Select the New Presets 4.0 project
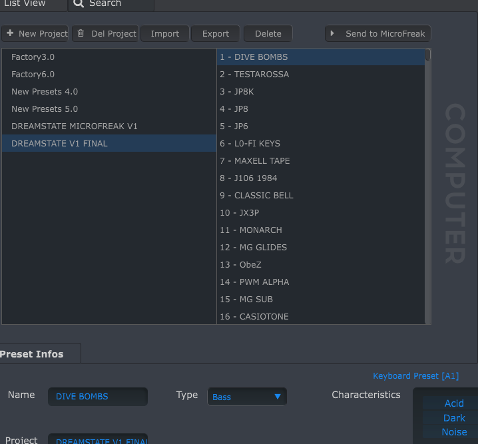This screenshot has width=478, height=444. click(x=109, y=92)
